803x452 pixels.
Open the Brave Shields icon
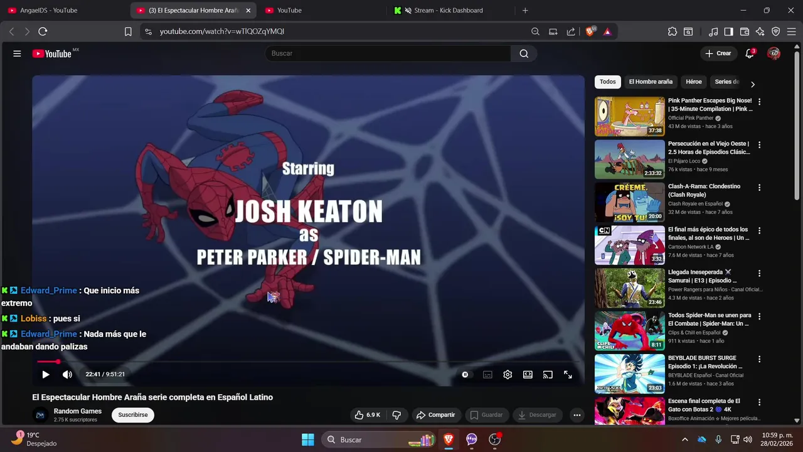[x=590, y=31]
